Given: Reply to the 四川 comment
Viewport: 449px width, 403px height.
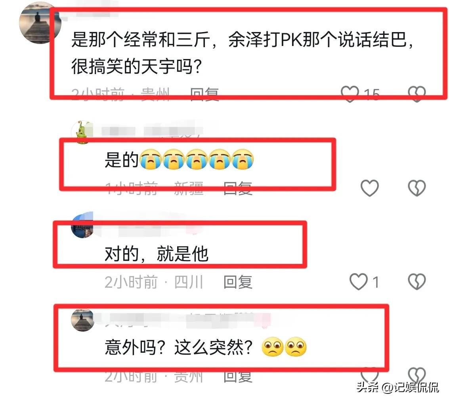Looking at the screenshot, I should [x=238, y=282].
